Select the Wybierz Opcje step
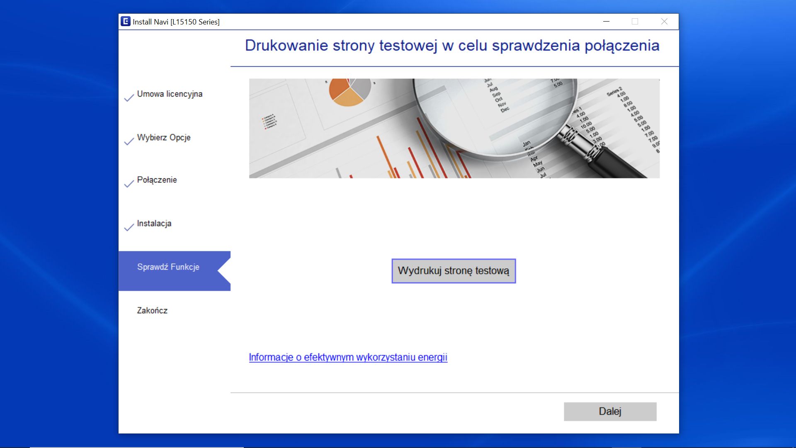The image size is (796, 448). point(164,138)
